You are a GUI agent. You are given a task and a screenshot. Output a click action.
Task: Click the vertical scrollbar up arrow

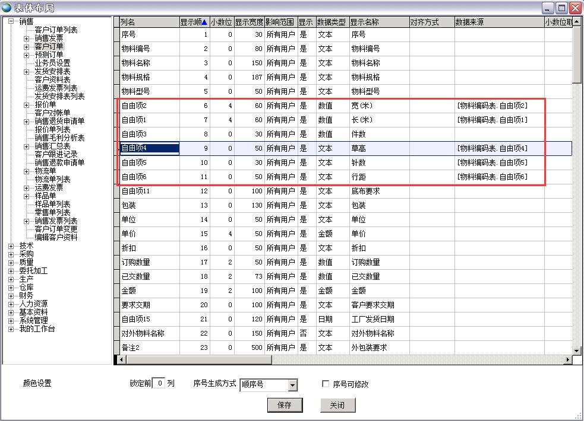pos(577,22)
